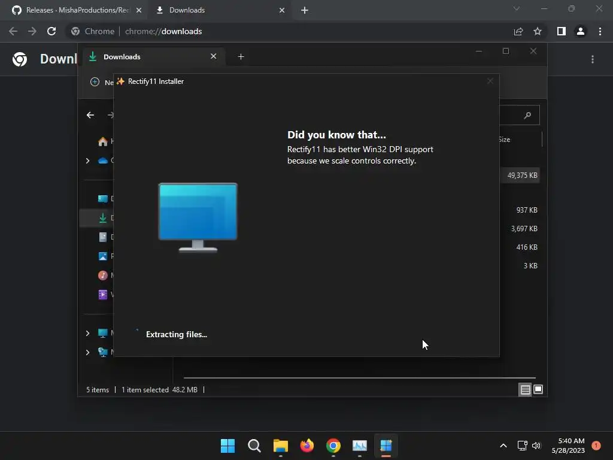Open Music in Explorer sidebar
Image resolution: width=613 pixels, height=460 pixels.
103,276
